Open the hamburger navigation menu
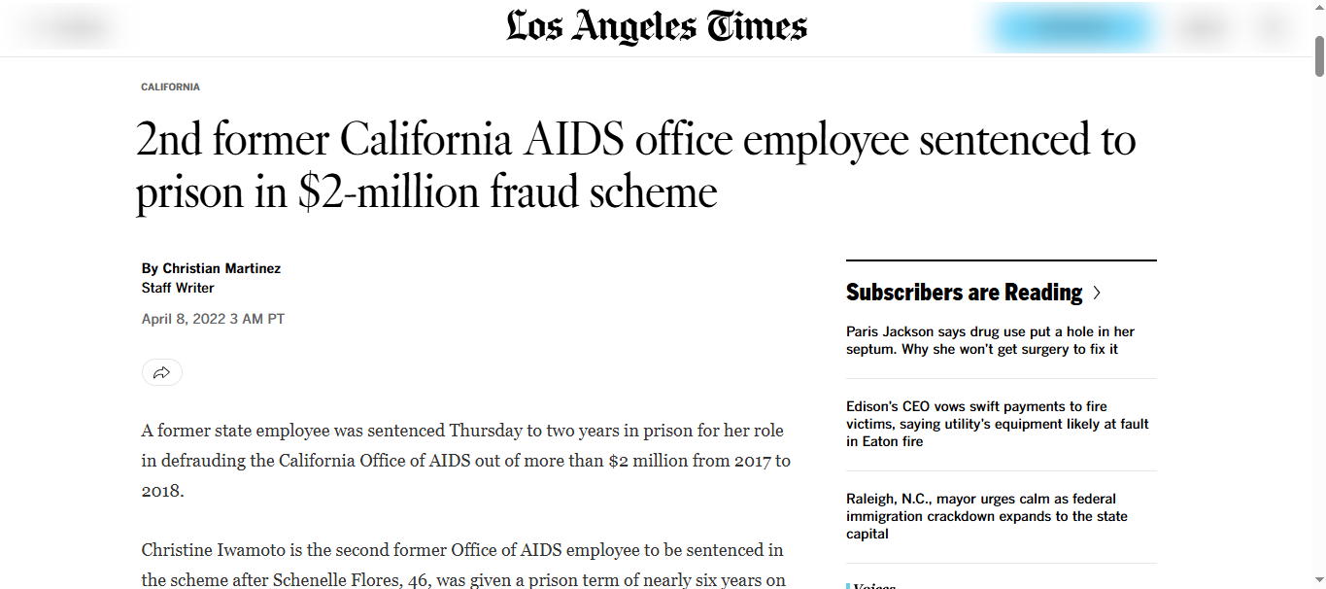This screenshot has width=1326, height=589. point(68,27)
